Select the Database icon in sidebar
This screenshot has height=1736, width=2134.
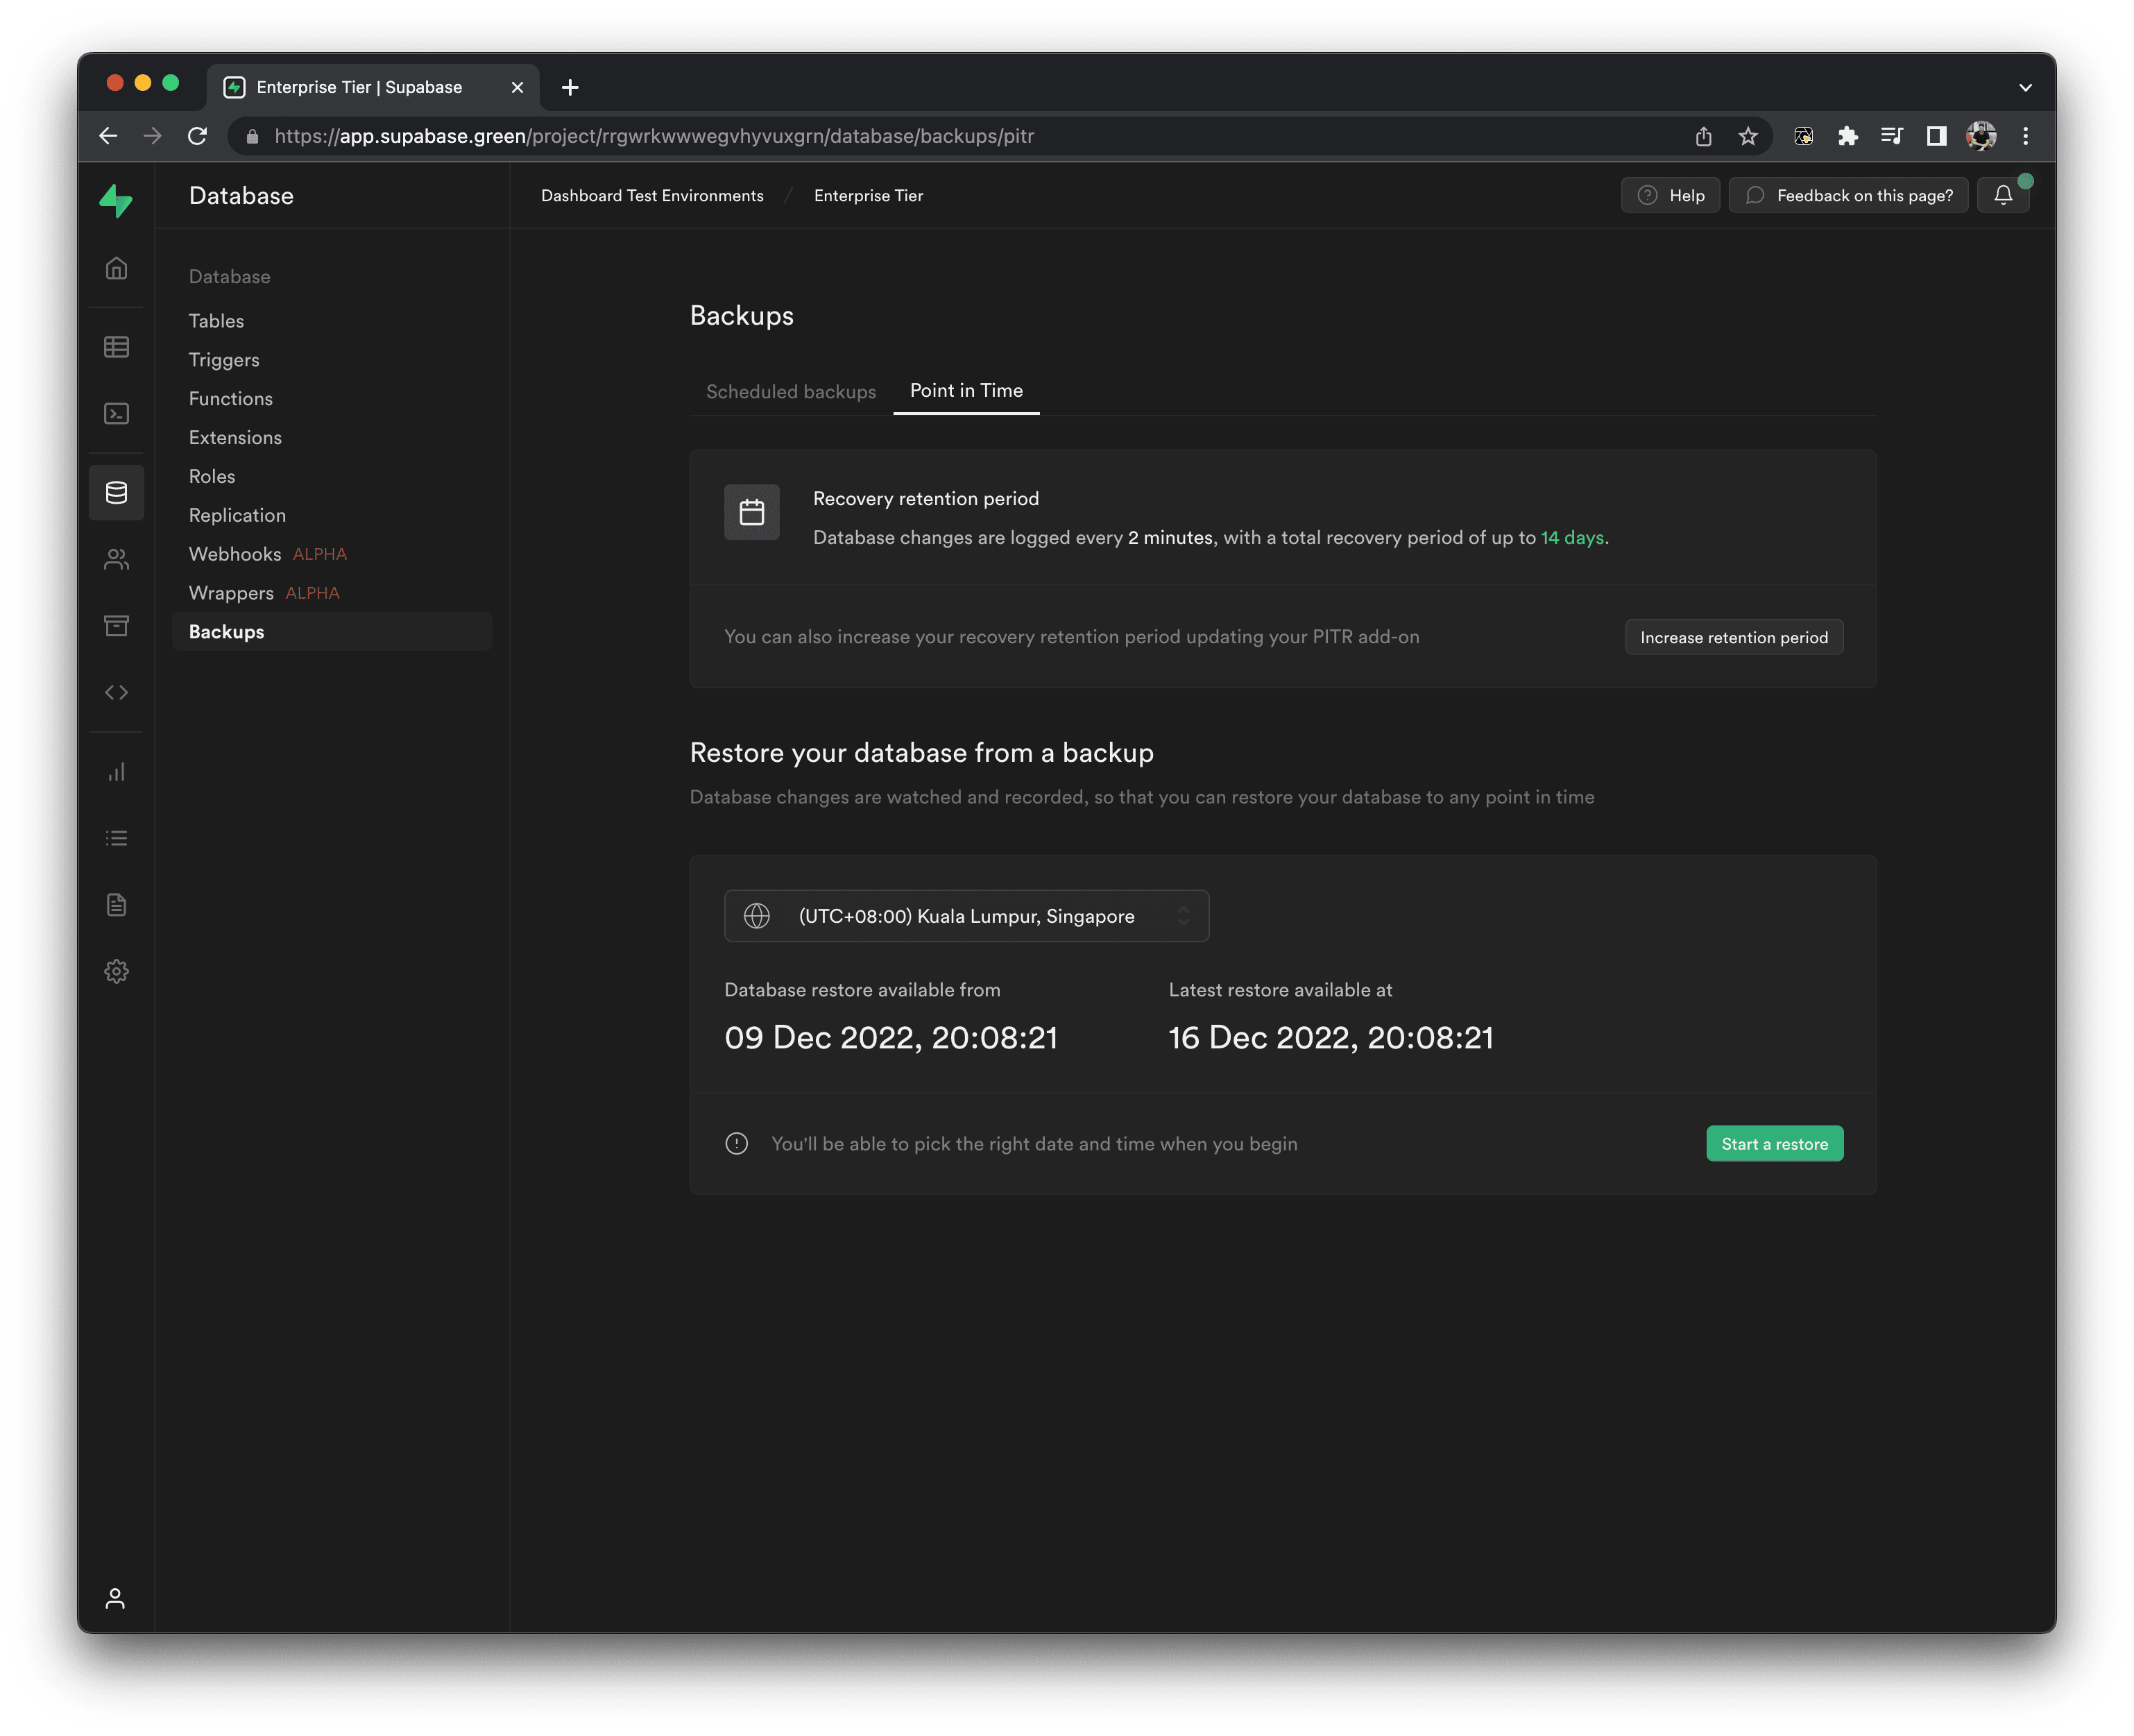click(116, 492)
